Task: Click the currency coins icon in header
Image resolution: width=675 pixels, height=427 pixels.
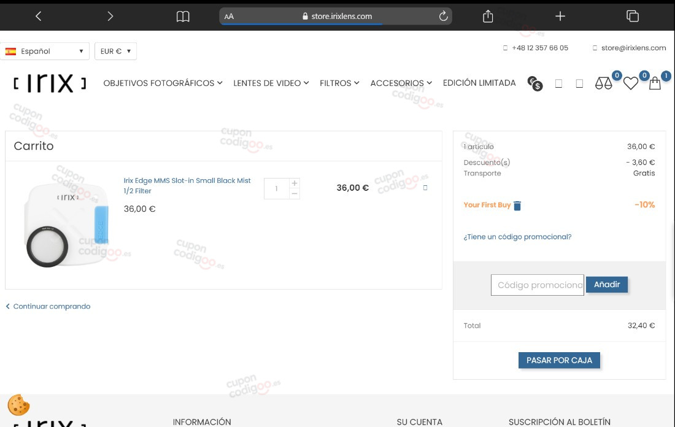Action: [535, 83]
